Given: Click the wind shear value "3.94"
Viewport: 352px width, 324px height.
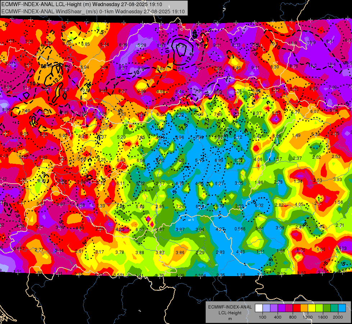Looking at the screenshot, I should (200, 229).
